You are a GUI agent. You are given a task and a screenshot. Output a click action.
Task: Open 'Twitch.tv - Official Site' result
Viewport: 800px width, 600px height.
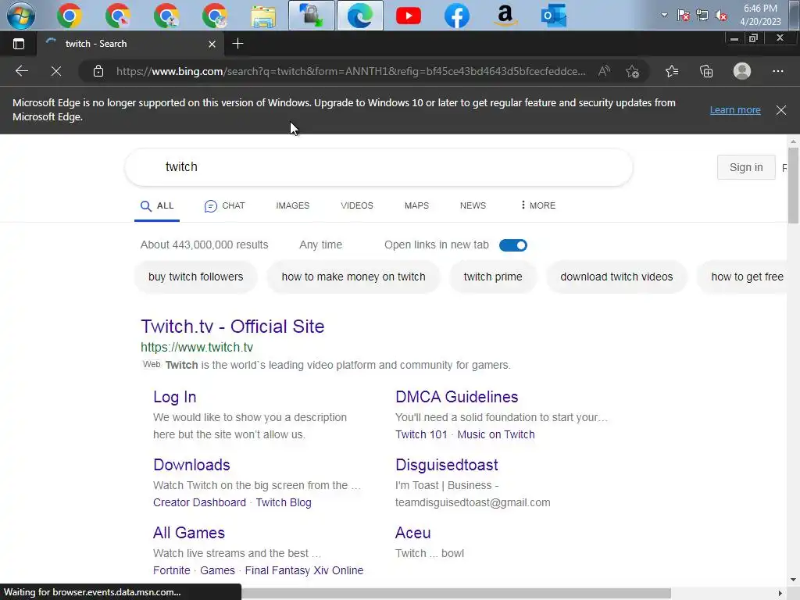point(233,327)
